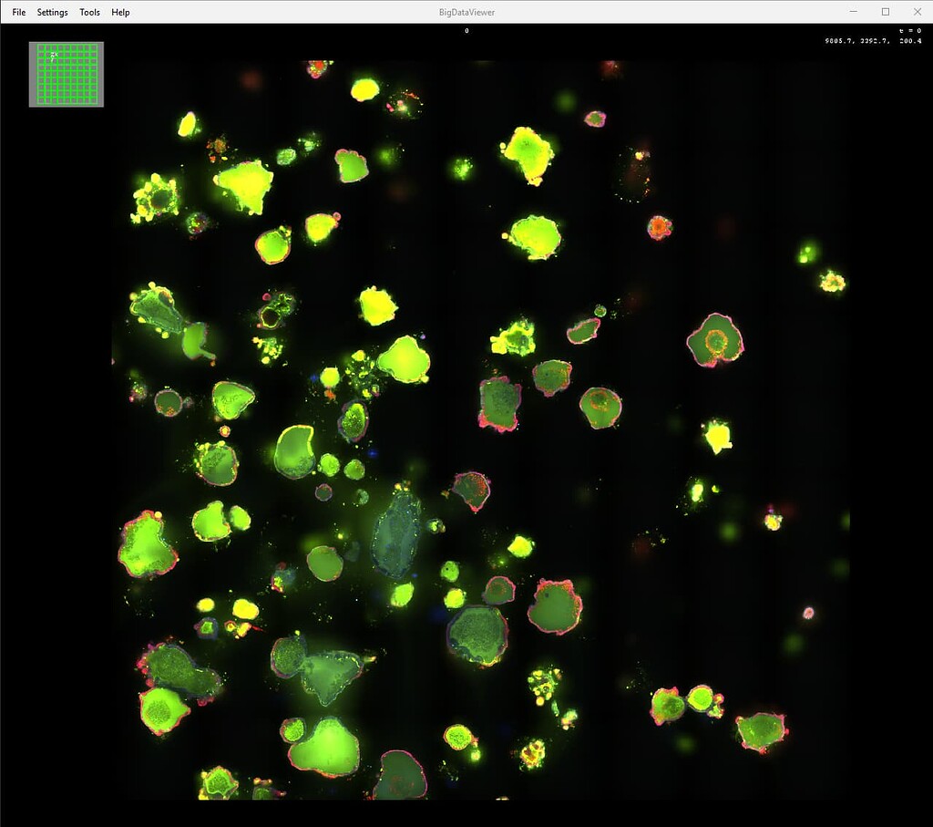Open the Help menu
The image size is (933, 827).
(118, 12)
